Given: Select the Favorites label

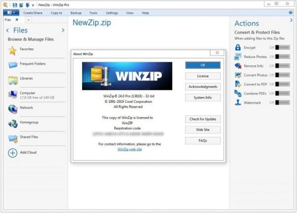Looking at the screenshot, I should pos(27,49).
